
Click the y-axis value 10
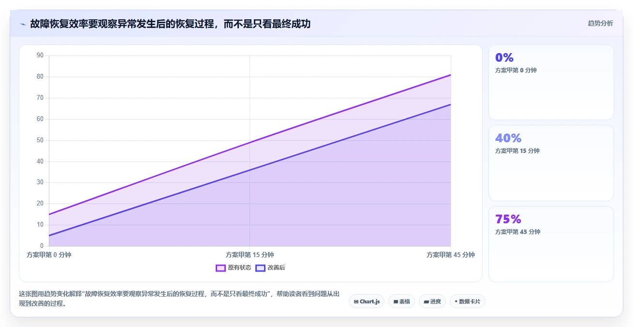point(40,225)
